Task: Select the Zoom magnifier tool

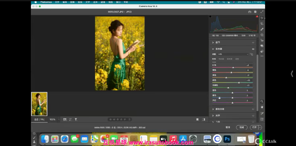Action: pos(262,101)
